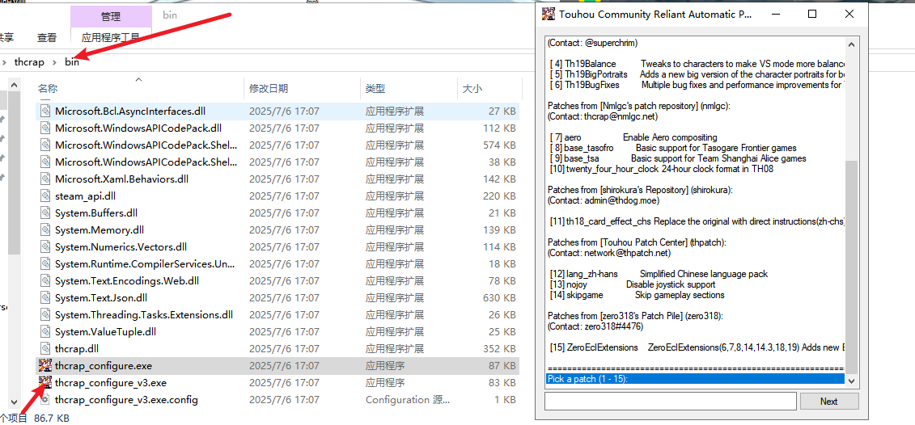
Task: Click the [15] ZeroEclExtensions patch line
Action: click(x=697, y=347)
